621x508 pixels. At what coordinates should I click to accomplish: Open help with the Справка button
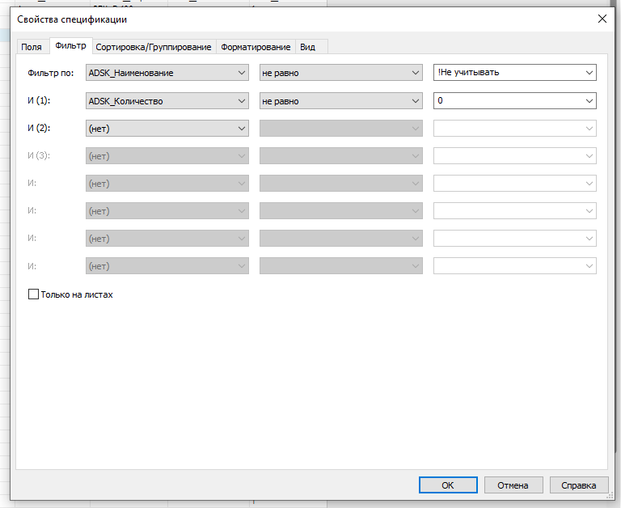pos(579,485)
